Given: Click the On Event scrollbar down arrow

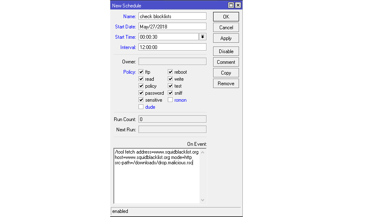Looking at the screenshot, I should [x=202, y=200].
